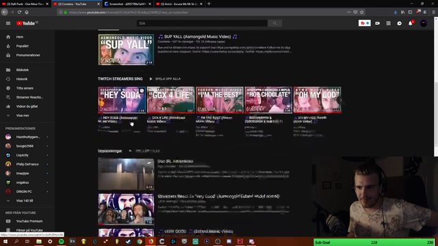Open the HOT CHOCLATE video thumbnail
This screenshot has width=438, height=246.
(x=268, y=100)
